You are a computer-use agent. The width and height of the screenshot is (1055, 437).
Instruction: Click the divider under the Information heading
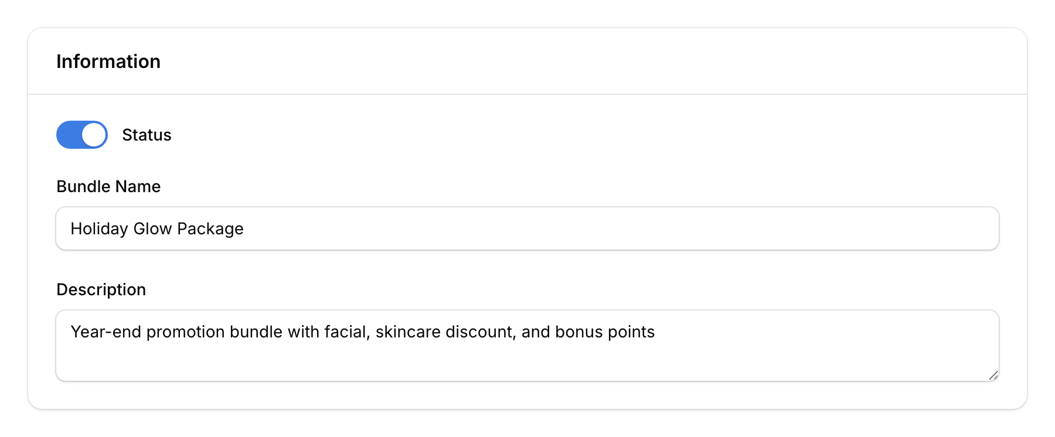527,91
